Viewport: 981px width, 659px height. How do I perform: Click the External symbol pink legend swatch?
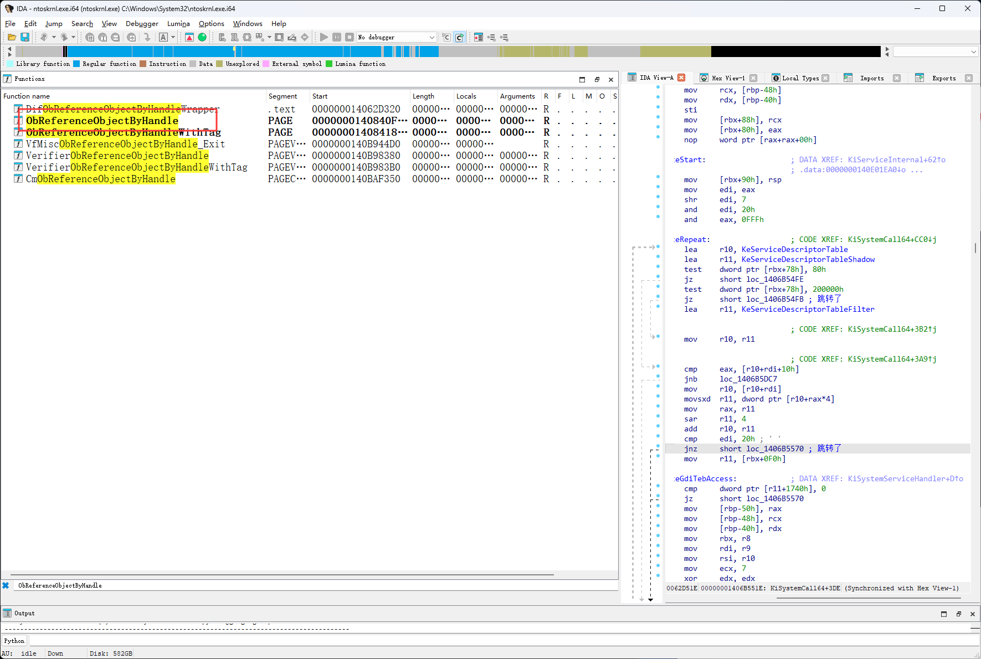[266, 64]
